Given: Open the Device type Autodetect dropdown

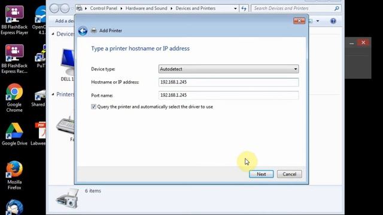Looking at the screenshot, I should tap(229, 69).
